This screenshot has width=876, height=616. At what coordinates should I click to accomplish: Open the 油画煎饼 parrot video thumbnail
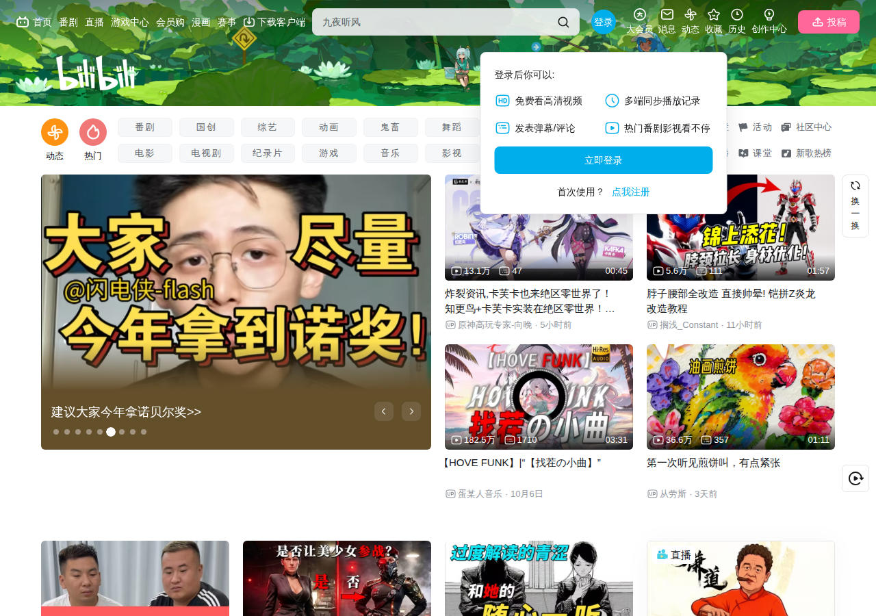(x=740, y=397)
